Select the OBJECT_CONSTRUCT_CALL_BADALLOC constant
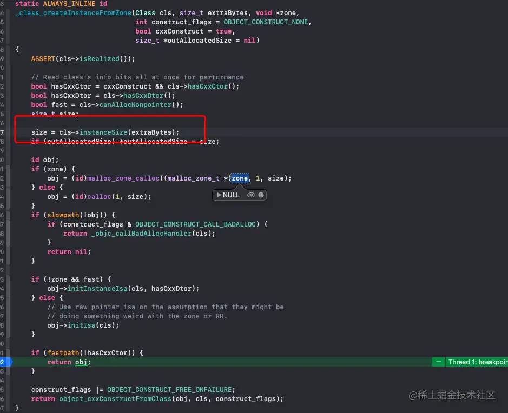The width and height of the screenshot is (508, 413). (196, 224)
